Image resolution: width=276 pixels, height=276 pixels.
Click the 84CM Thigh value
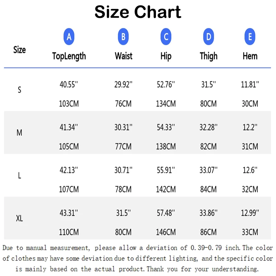tap(208, 189)
